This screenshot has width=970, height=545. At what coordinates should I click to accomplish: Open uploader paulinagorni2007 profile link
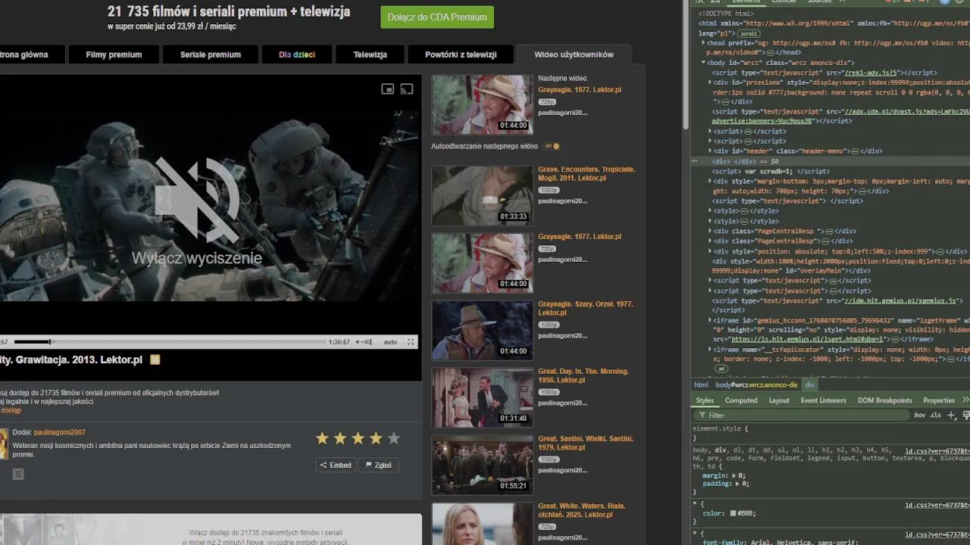point(60,432)
